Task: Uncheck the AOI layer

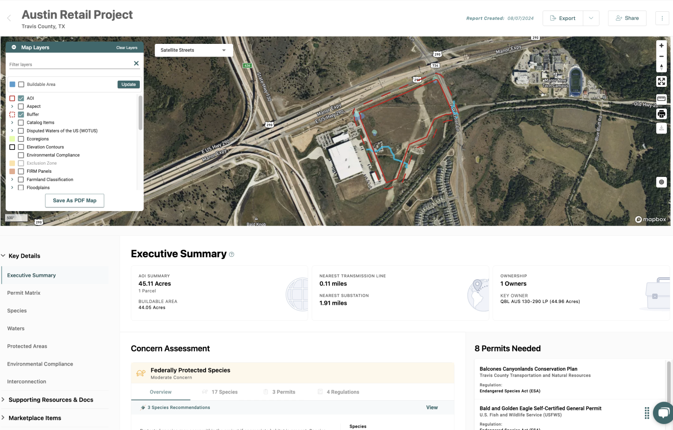Action: (x=21, y=98)
